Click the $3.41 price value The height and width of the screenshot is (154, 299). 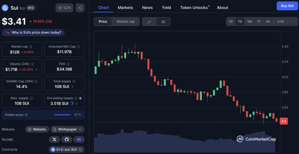(14, 21)
